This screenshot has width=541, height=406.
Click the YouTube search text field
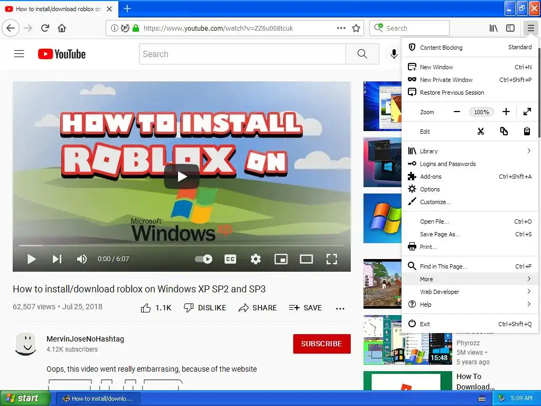242,54
